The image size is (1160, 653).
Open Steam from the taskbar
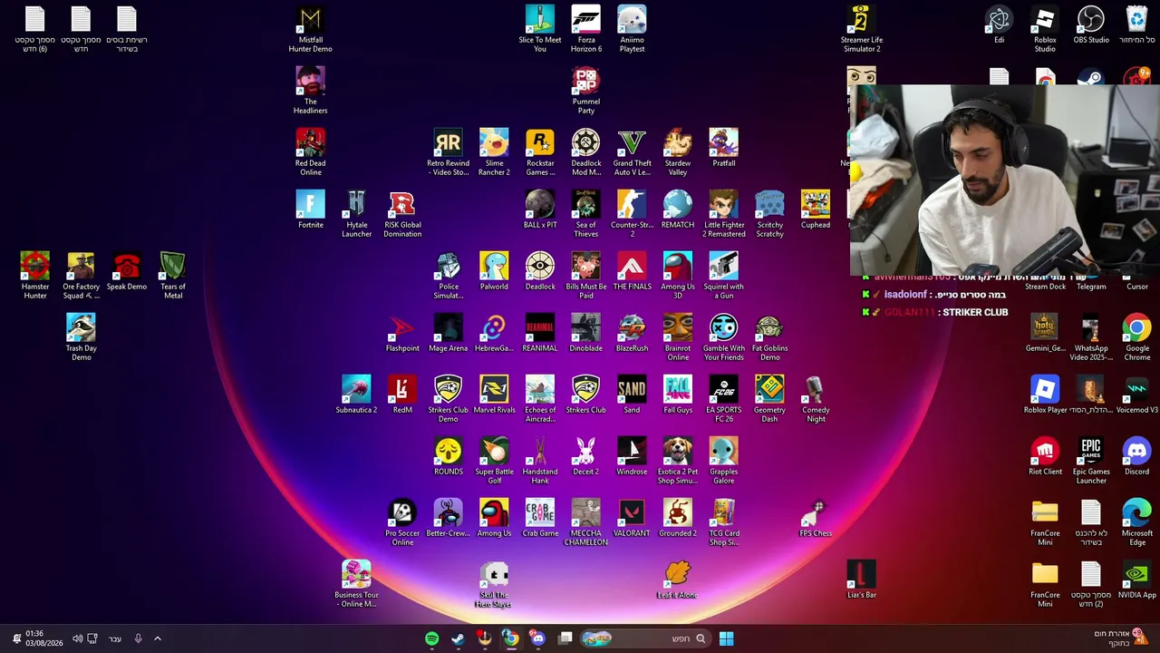coord(458,638)
